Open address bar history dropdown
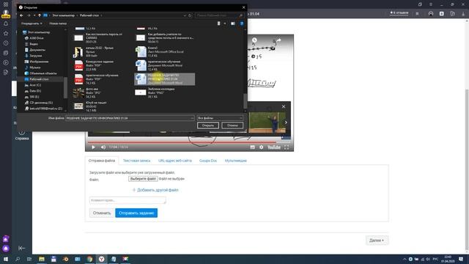This screenshot has height=264, width=469. (185, 15)
